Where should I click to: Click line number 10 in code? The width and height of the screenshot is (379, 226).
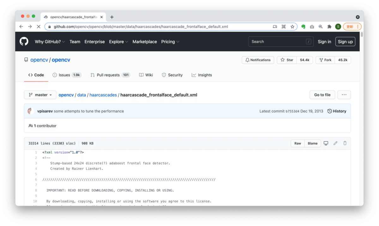(35, 201)
